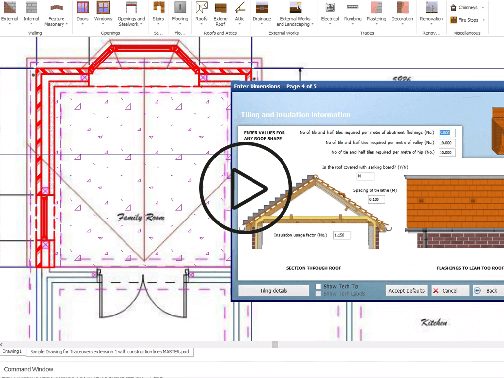Expand the Feature Masonry dropdown arrow

click(67, 24)
